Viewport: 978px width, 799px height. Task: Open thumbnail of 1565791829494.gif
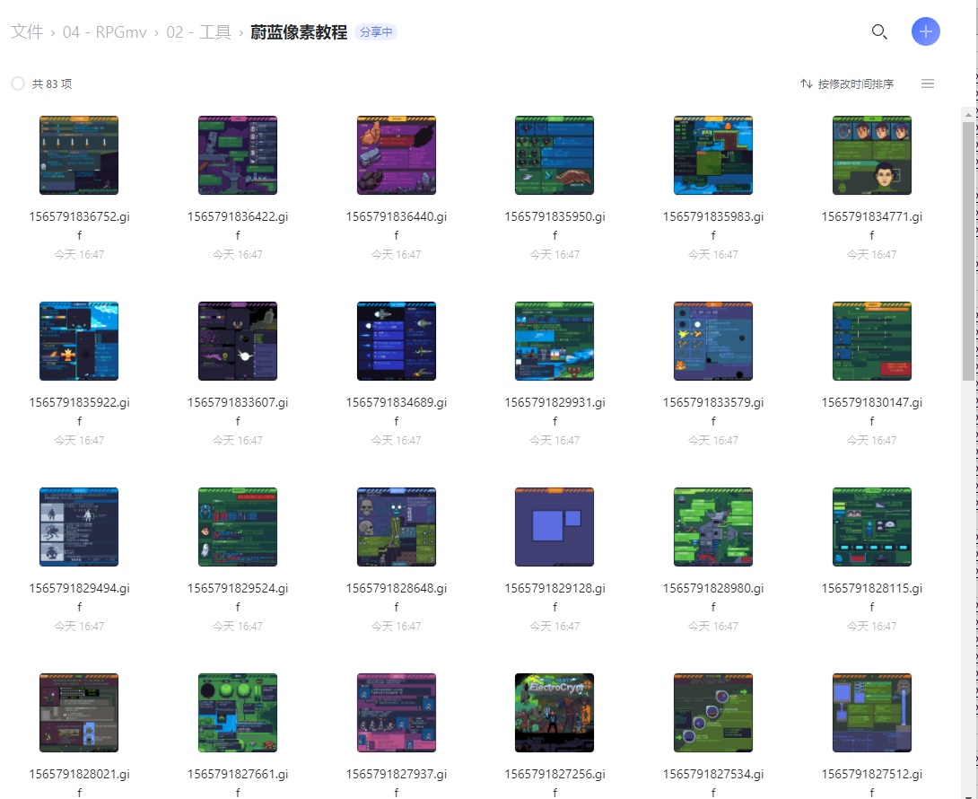(79, 527)
